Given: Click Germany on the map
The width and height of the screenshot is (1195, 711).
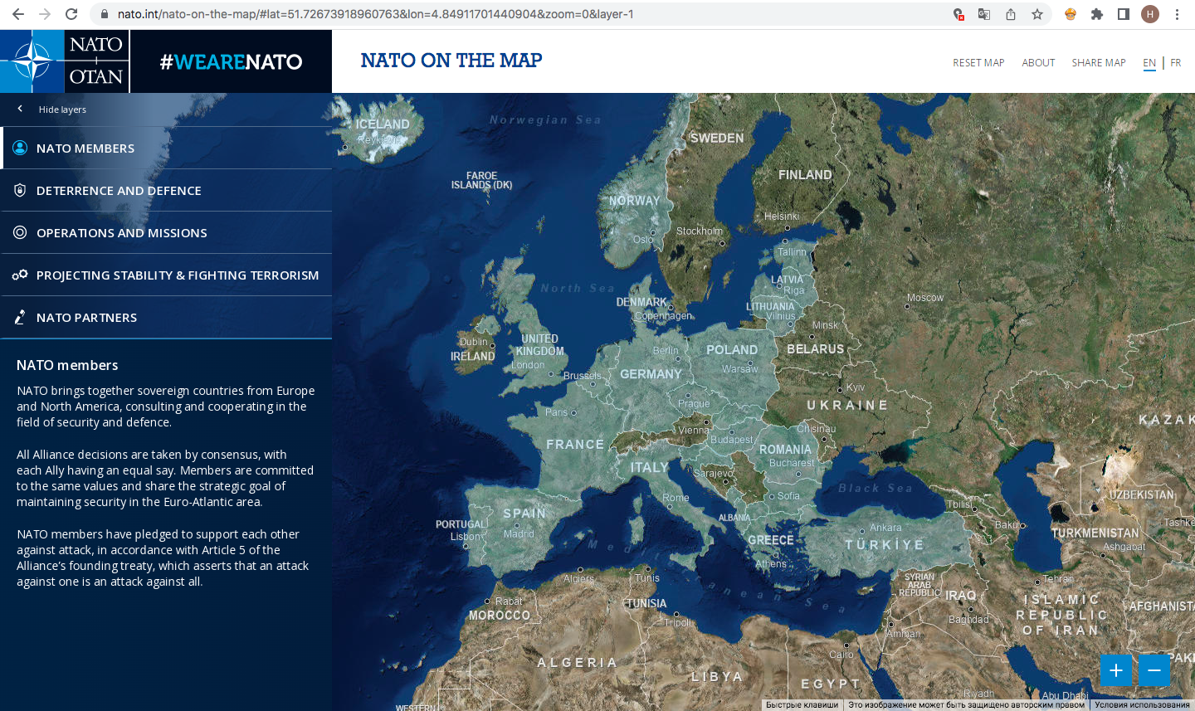Looking at the screenshot, I should click(x=651, y=374).
